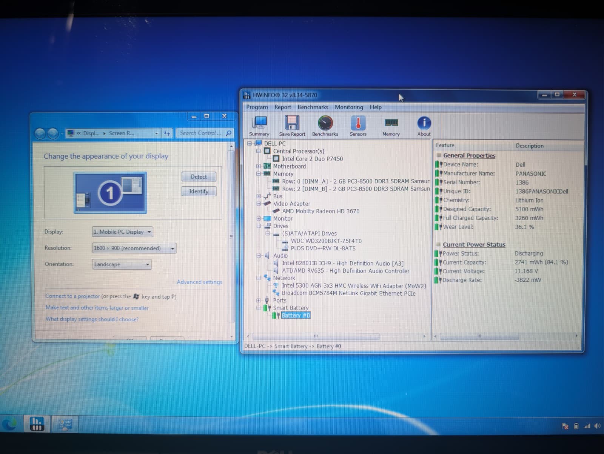Click the monitor 1 preview thumbnail
This screenshot has height=454, width=604.
point(110,193)
